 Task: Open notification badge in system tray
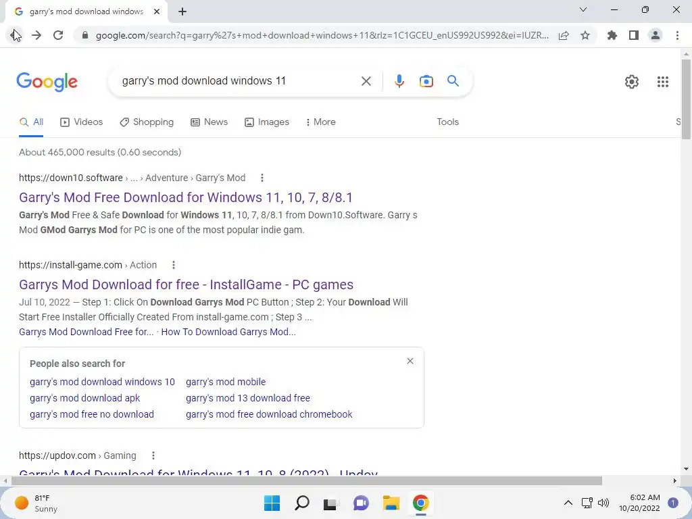tap(672, 503)
